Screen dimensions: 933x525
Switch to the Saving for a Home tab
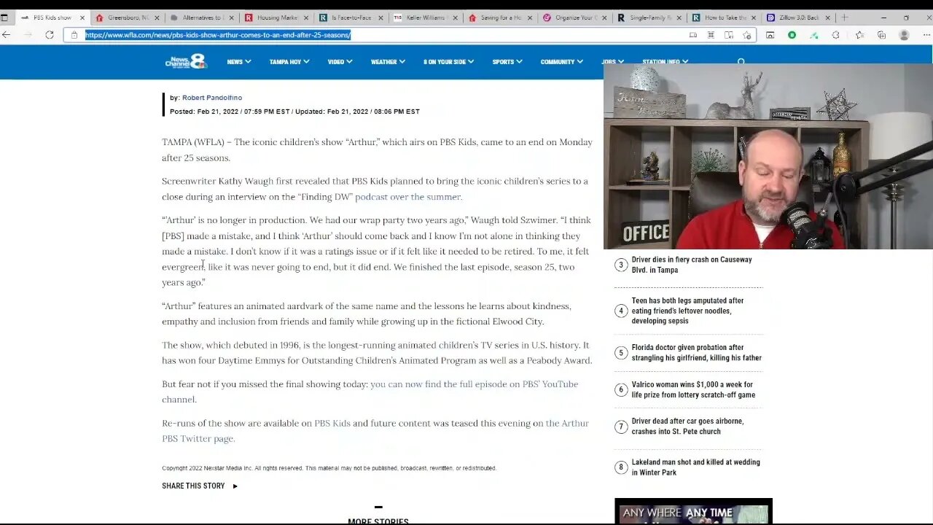(499, 17)
